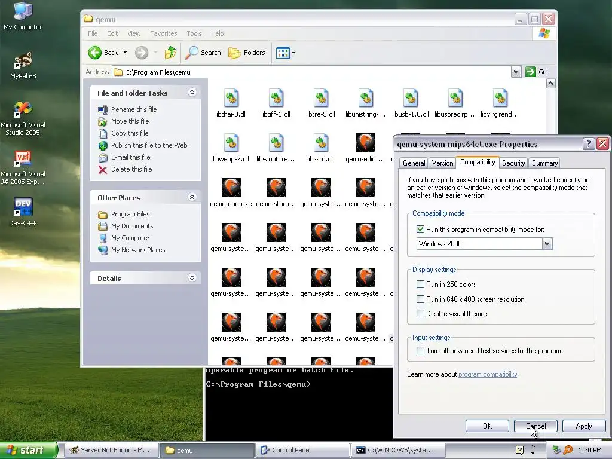Select the libwebp-7.dll file icon
612x459 pixels.
(x=231, y=143)
